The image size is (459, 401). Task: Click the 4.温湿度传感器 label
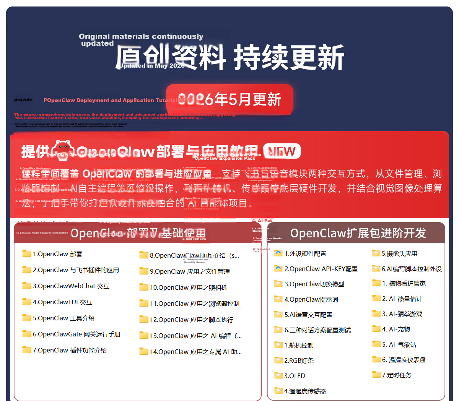click(305, 391)
